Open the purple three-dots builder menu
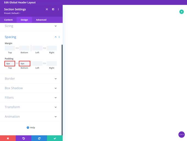This screenshot has width=187, height=141. tap(181, 134)
